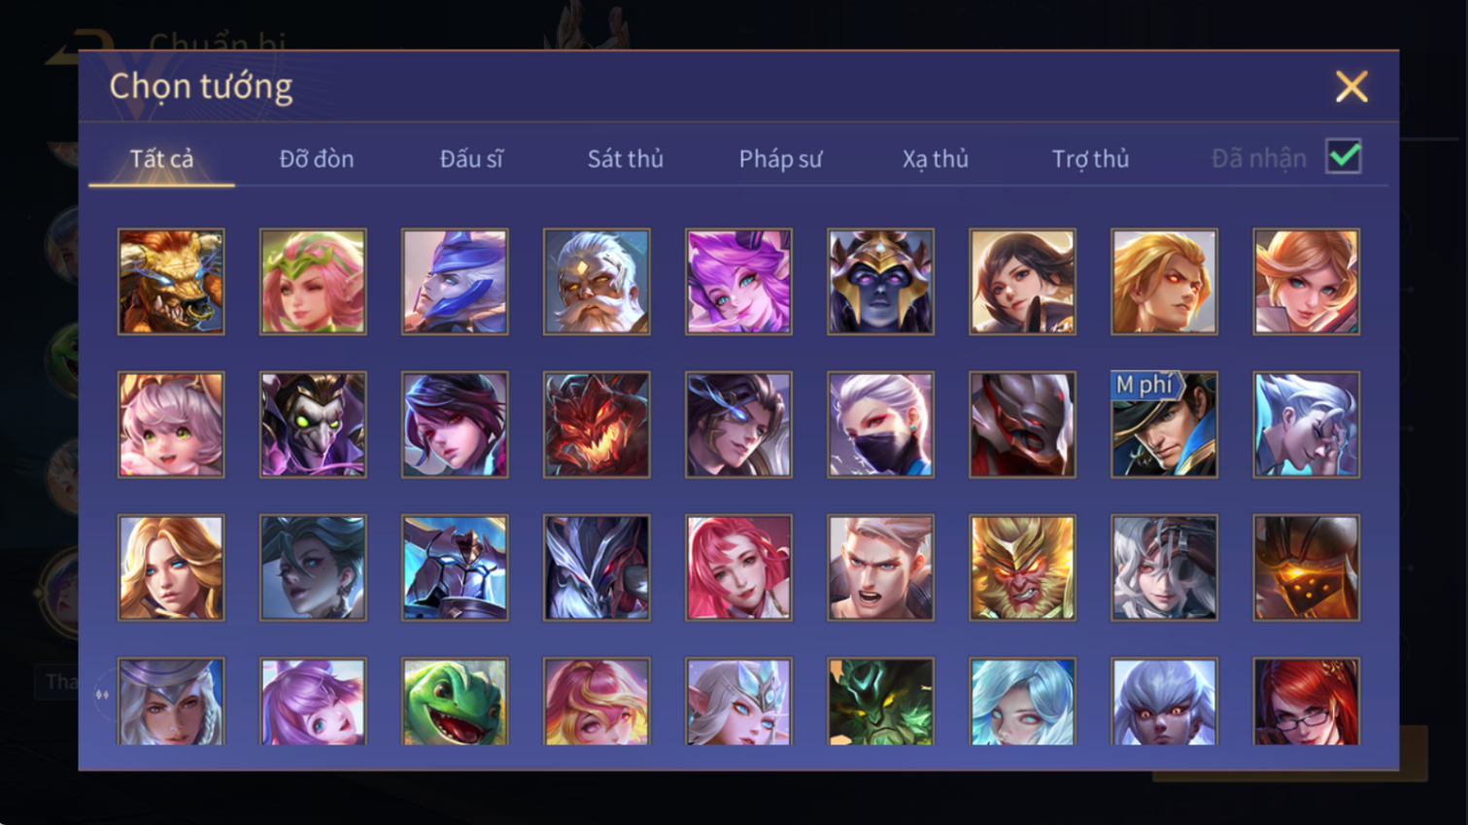The width and height of the screenshot is (1468, 825).
Task: Toggle the Đã nhận checkbox
Action: [x=1344, y=156]
